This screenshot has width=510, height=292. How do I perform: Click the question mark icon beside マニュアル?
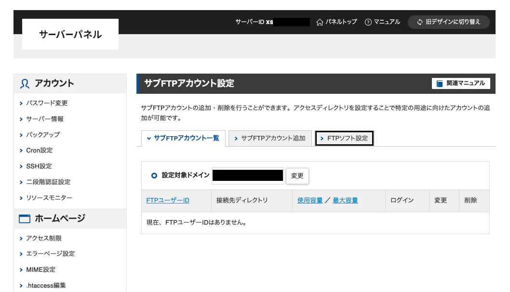pos(368,22)
